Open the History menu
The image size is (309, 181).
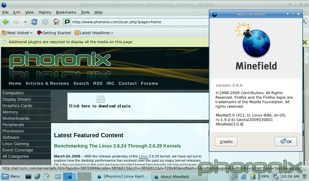point(45,12)
